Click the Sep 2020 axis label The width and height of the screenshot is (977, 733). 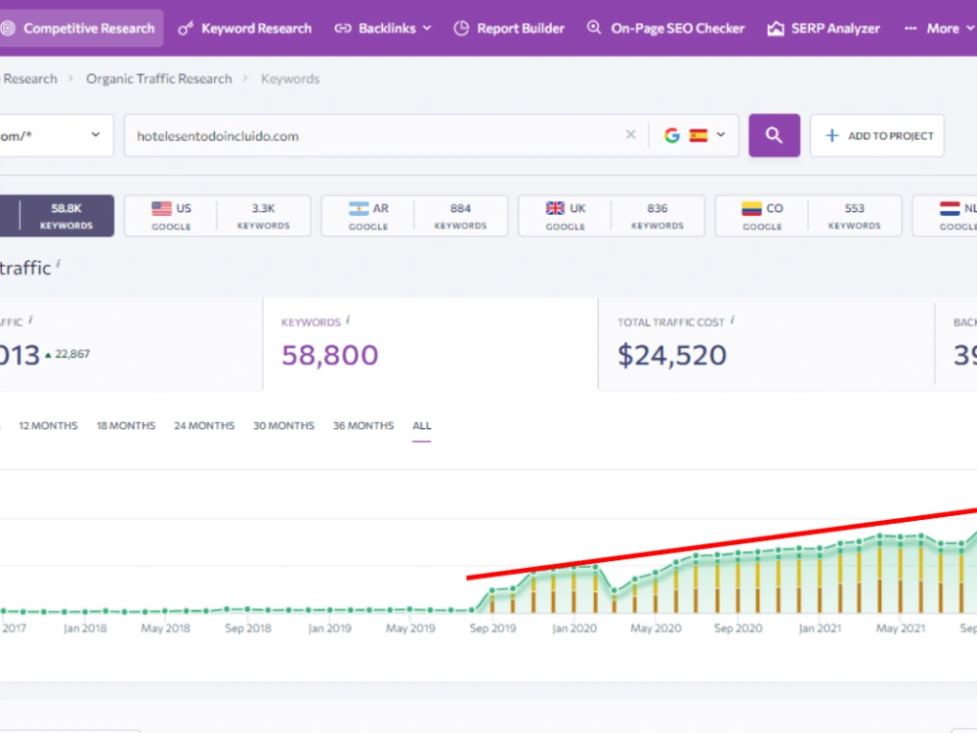(x=738, y=628)
